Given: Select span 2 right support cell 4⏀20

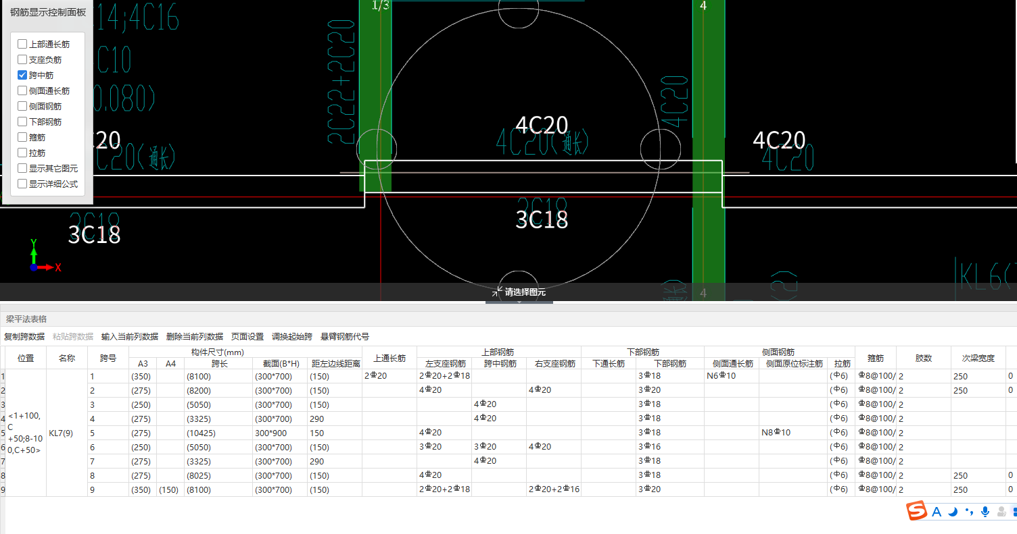Looking at the screenshot, I should [554, 390].
